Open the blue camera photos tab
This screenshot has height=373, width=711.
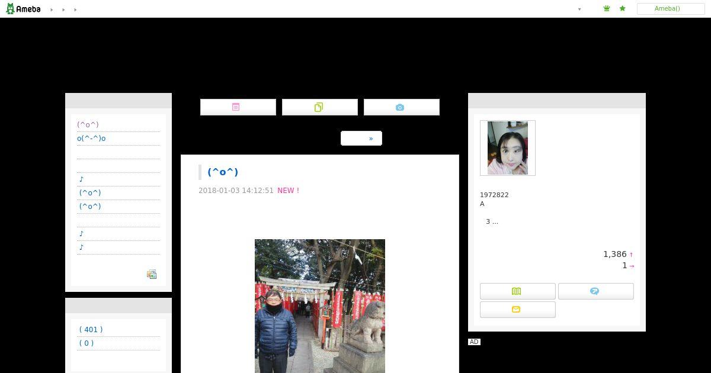coord(402,107)
